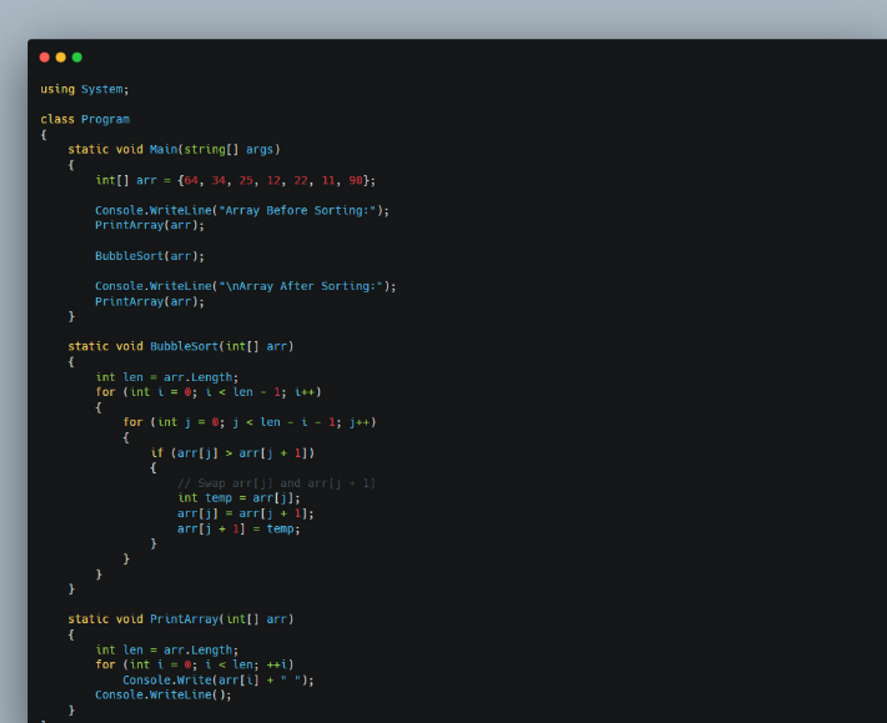
Task: Click the final Console.WriteLine() call
Action: (163, 695)
